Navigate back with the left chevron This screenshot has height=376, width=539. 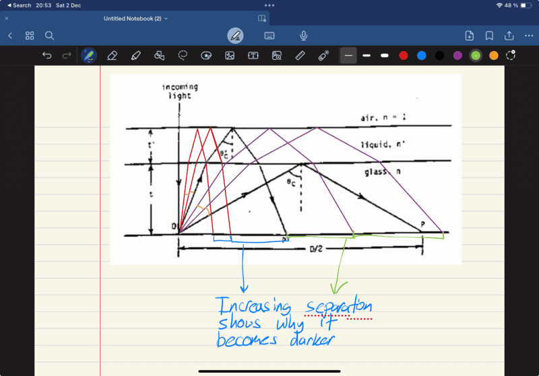click(10, 36)
